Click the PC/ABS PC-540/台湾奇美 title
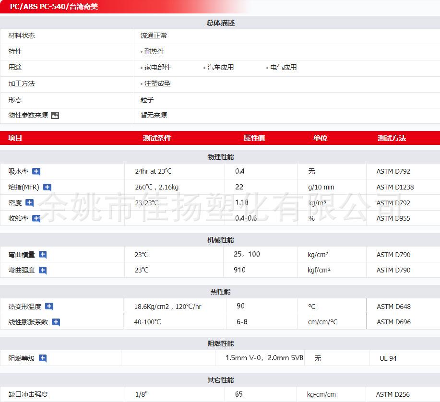440x402 pixels. tap(54, 6)
